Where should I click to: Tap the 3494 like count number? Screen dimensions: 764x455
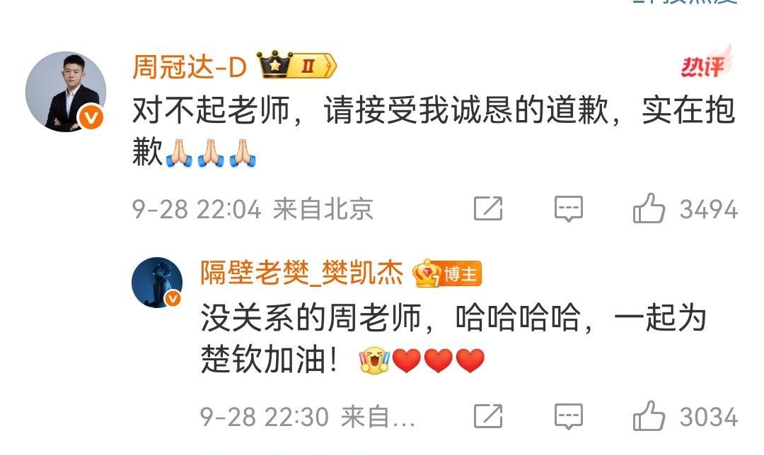(709, 210)
